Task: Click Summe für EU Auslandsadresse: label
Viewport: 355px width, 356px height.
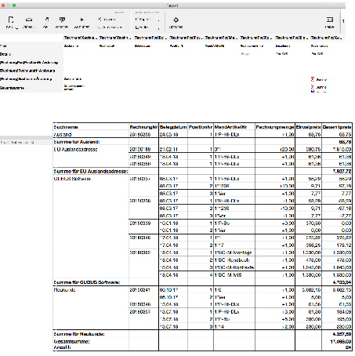Action: tap(91, 172)
